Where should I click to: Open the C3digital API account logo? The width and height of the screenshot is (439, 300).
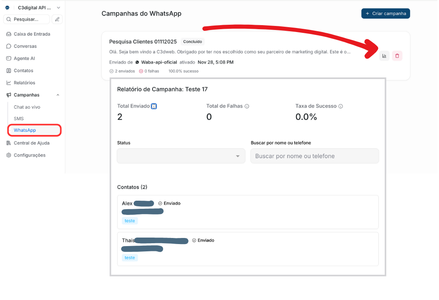click(8, 8)
